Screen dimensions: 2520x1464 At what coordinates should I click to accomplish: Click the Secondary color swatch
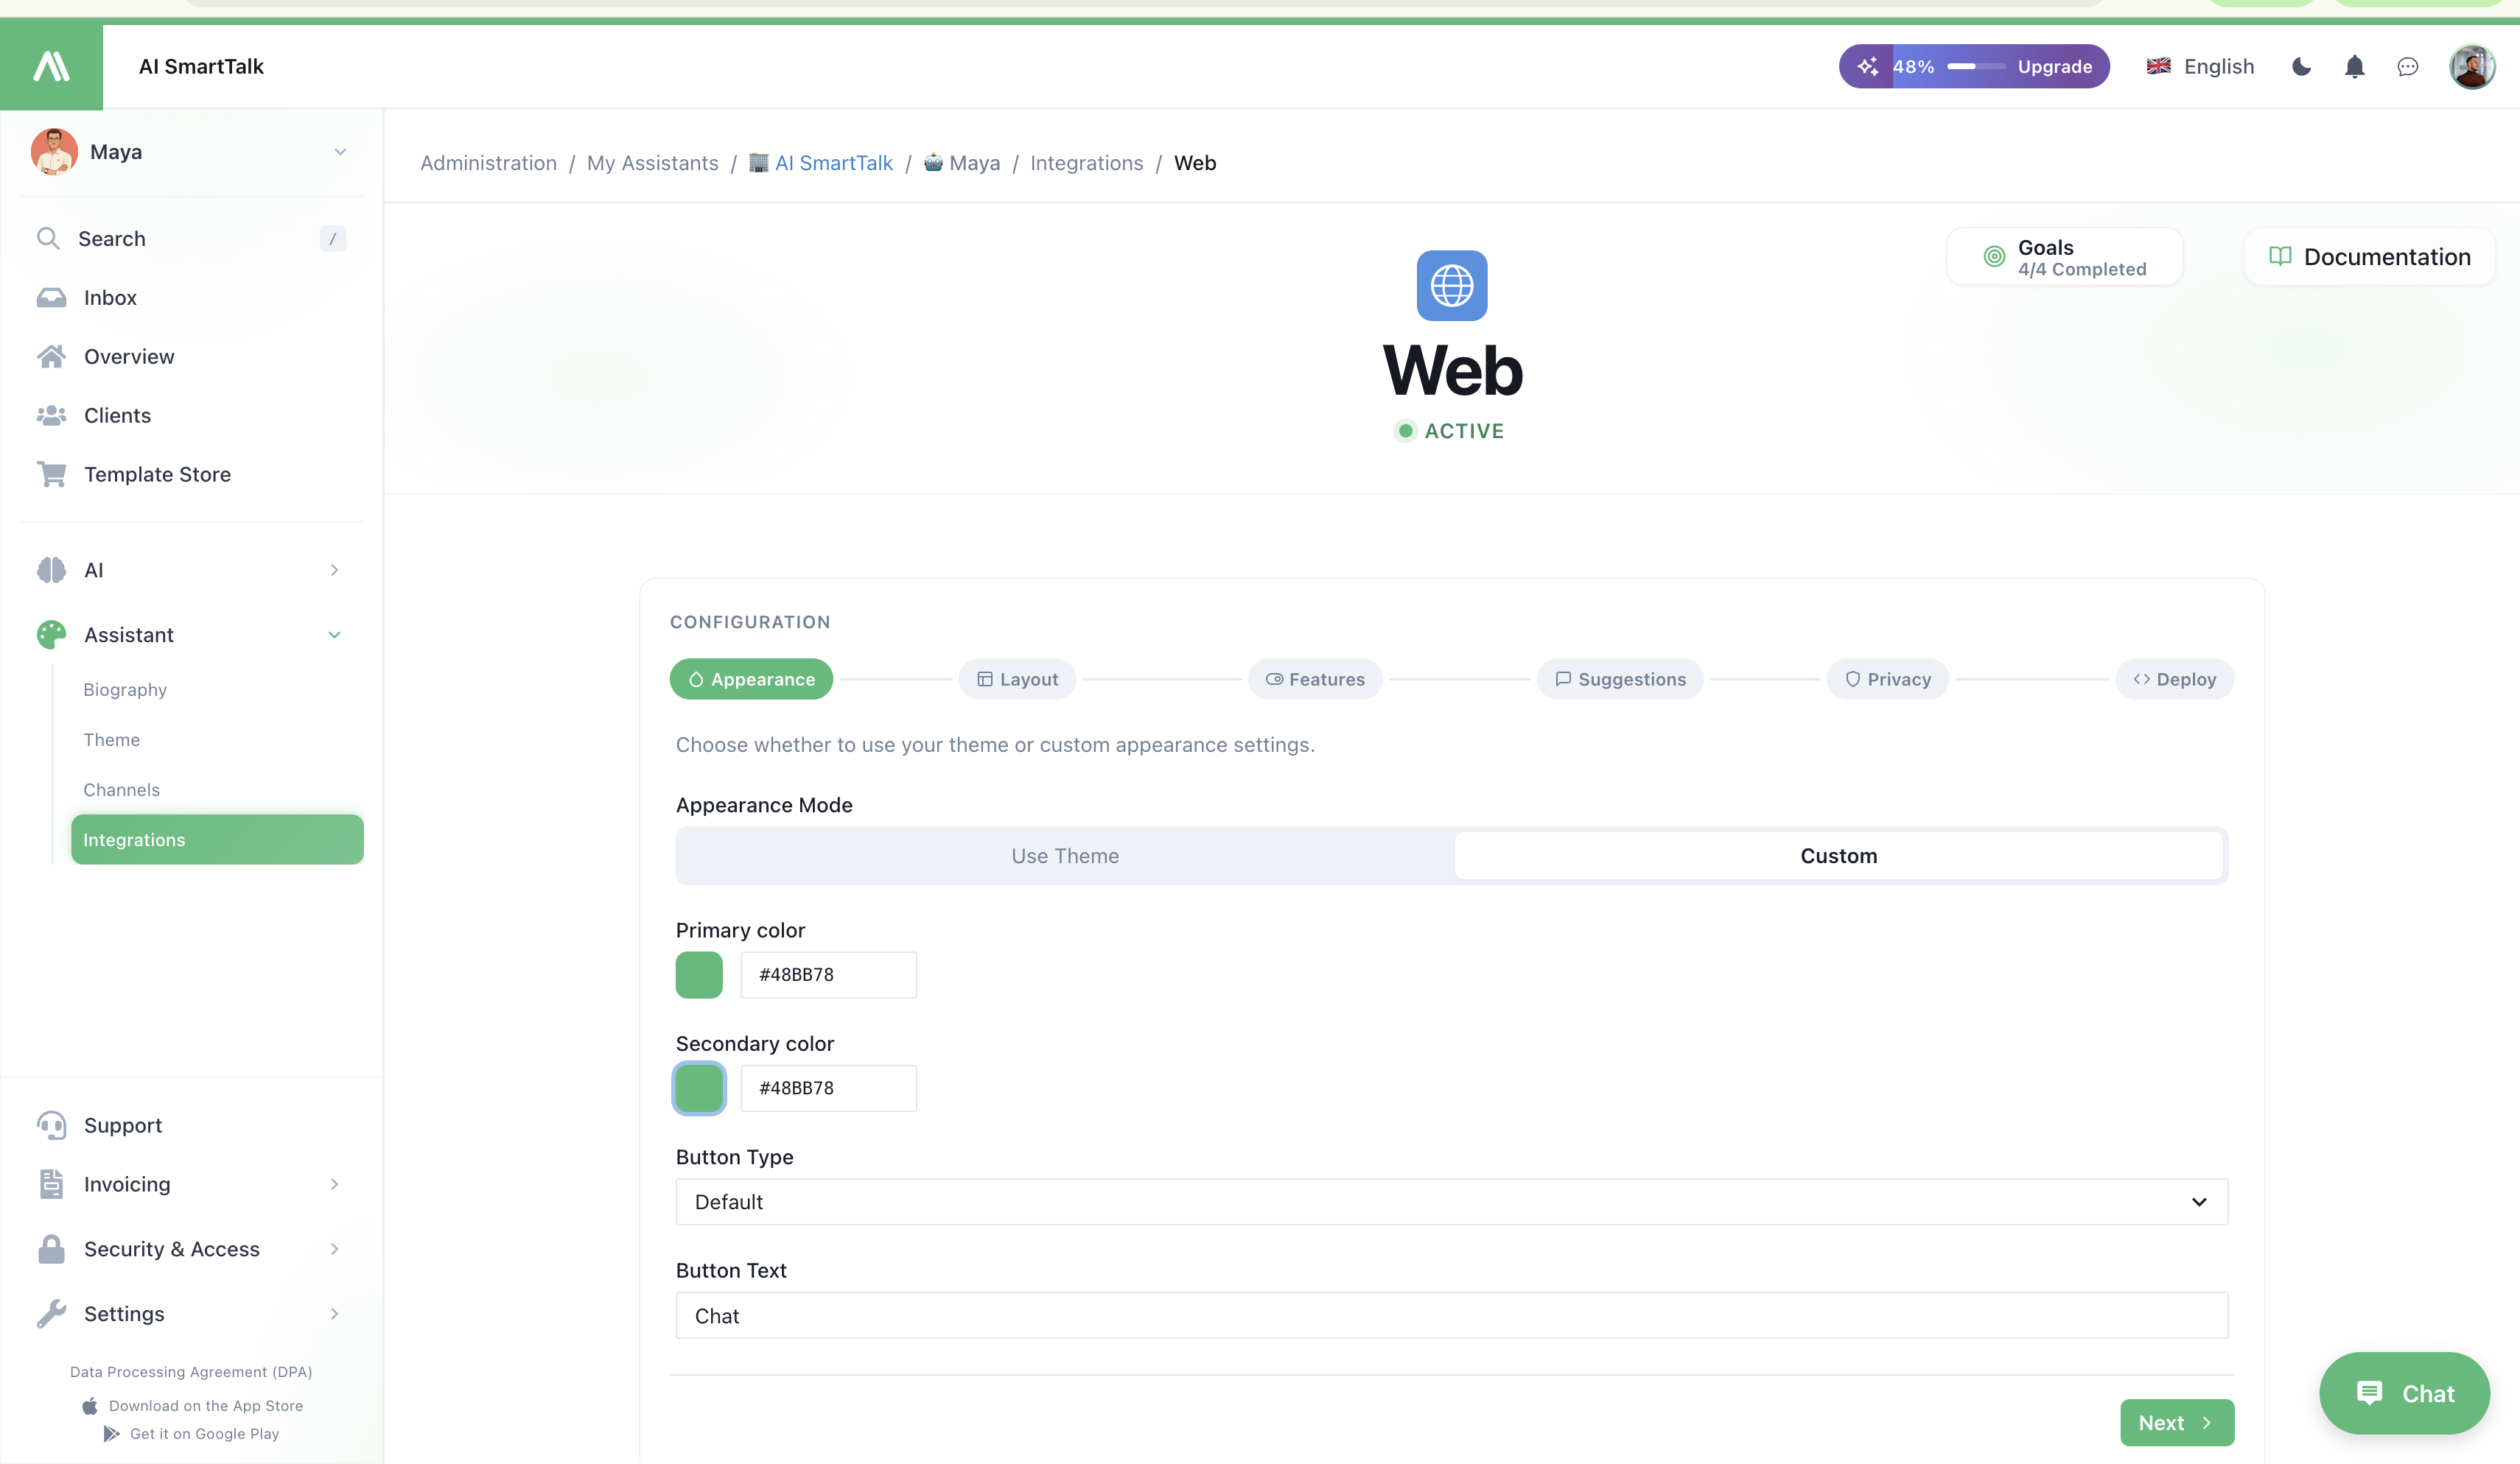click(699, 1088)
